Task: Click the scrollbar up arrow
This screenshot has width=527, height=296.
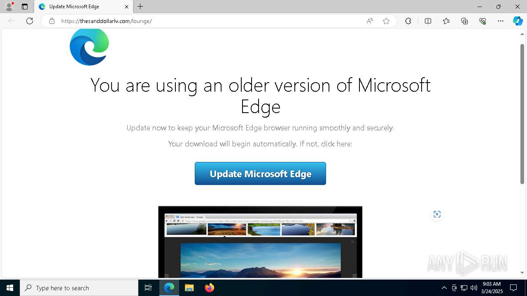Action: (x=522, y=34)
